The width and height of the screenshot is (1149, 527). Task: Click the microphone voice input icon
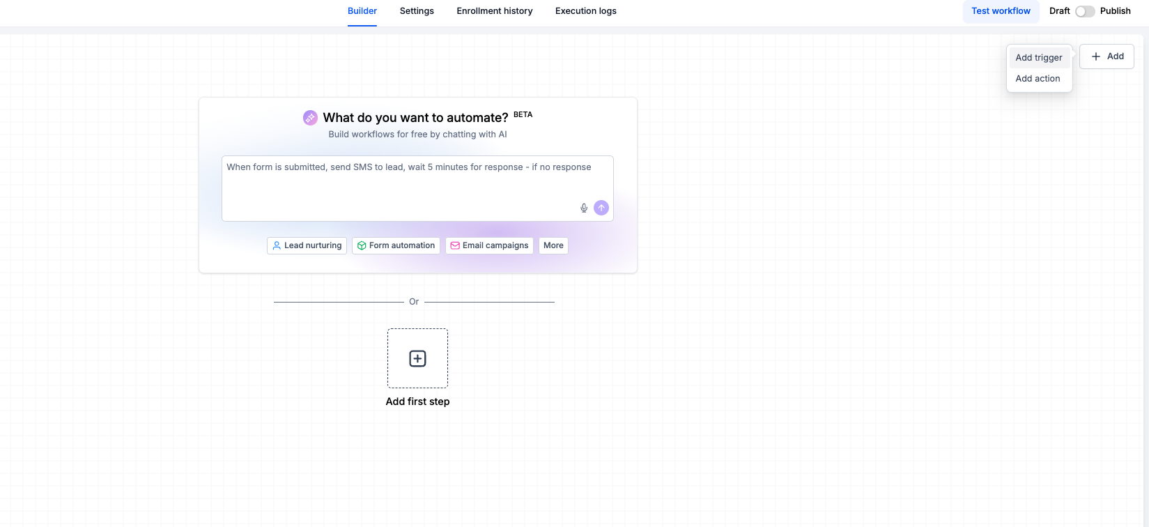click(x=584, y=208)
